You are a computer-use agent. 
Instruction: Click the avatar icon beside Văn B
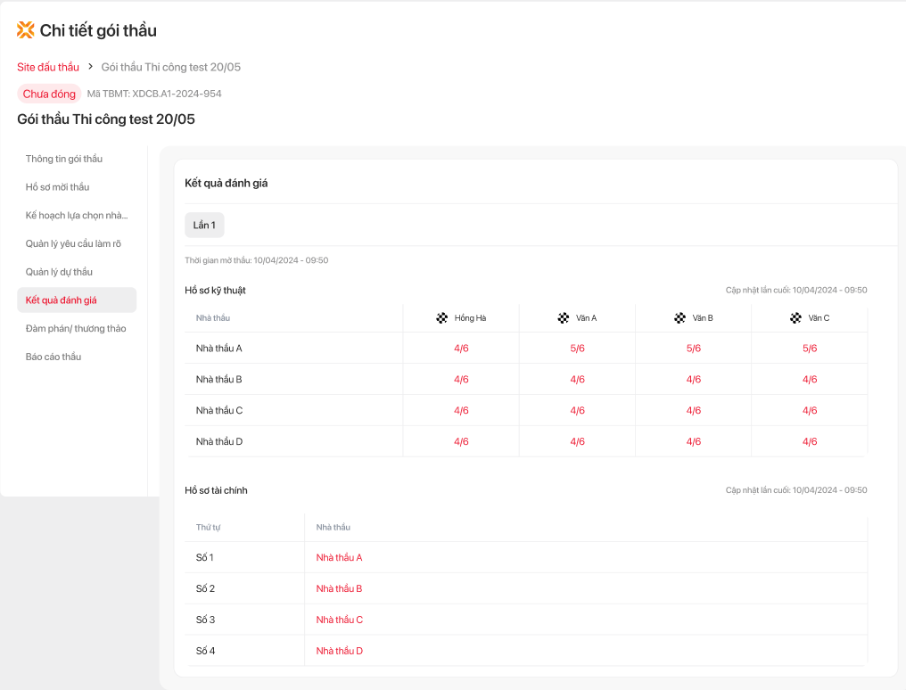tap(679, 318)
